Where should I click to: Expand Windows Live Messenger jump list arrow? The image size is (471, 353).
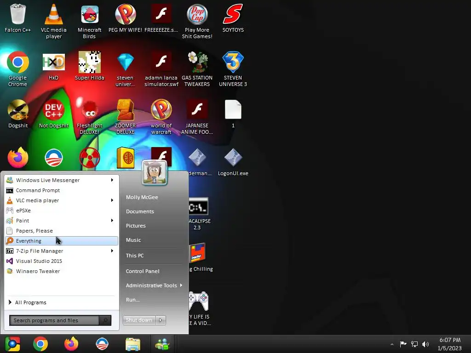click(112, 180)
